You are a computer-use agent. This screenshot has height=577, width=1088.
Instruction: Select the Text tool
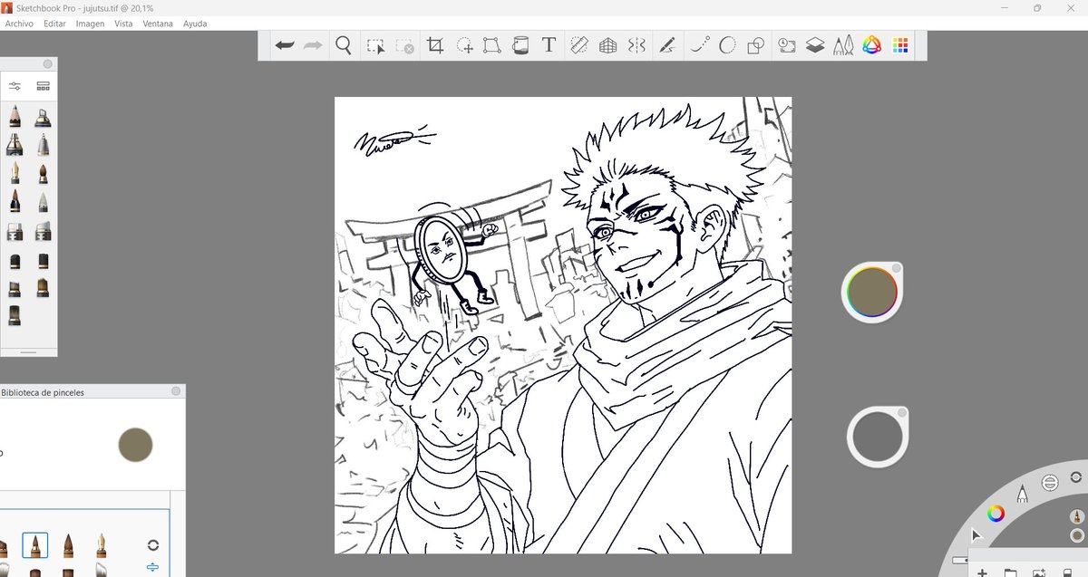click(x=549, y=45)
